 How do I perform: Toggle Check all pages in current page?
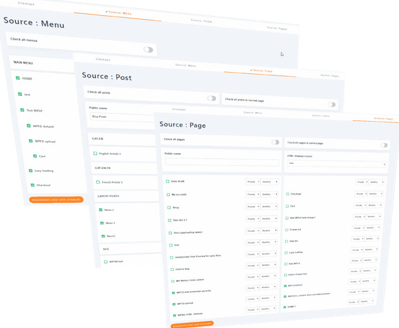point(384,145)
